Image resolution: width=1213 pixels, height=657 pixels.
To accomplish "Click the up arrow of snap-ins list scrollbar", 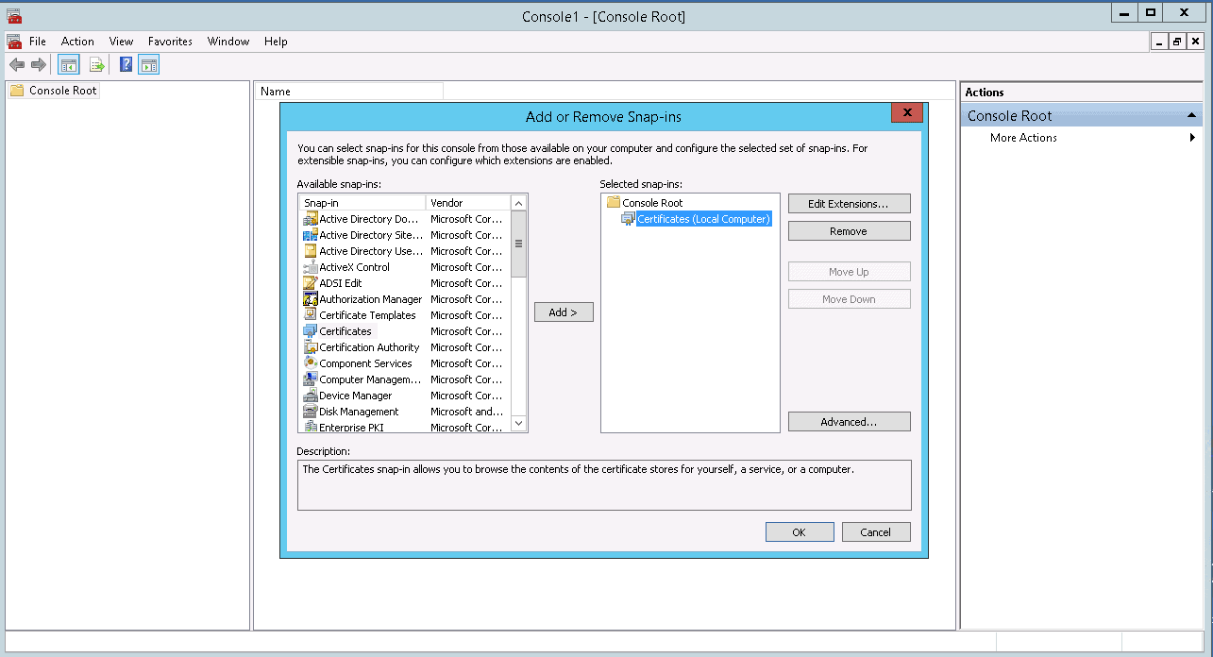I will tap(518, 203).
